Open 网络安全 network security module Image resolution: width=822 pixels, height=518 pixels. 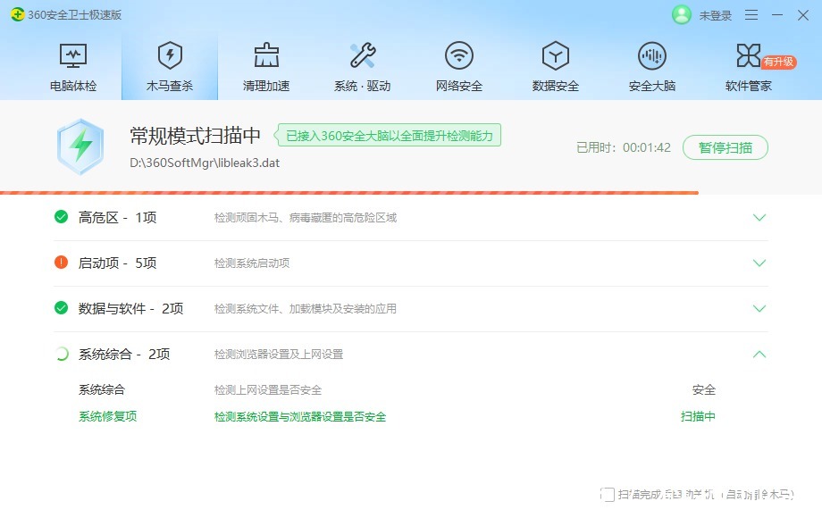point(458,67)
